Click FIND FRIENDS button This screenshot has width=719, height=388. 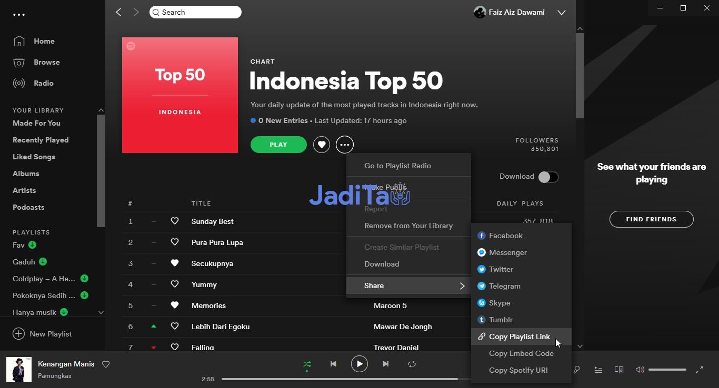[x=651, y=219]
